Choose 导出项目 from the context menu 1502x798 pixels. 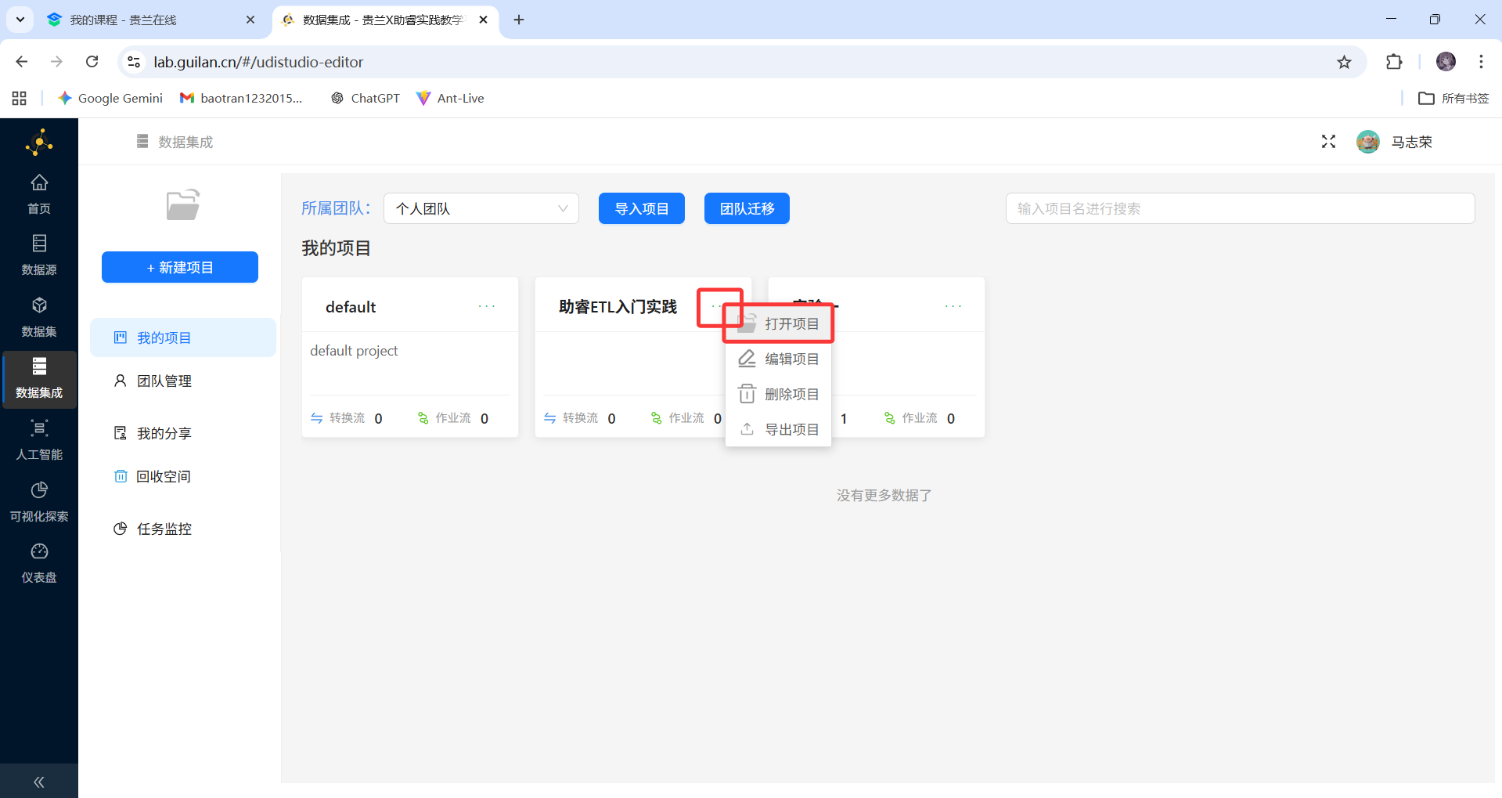tap(778, 429)
